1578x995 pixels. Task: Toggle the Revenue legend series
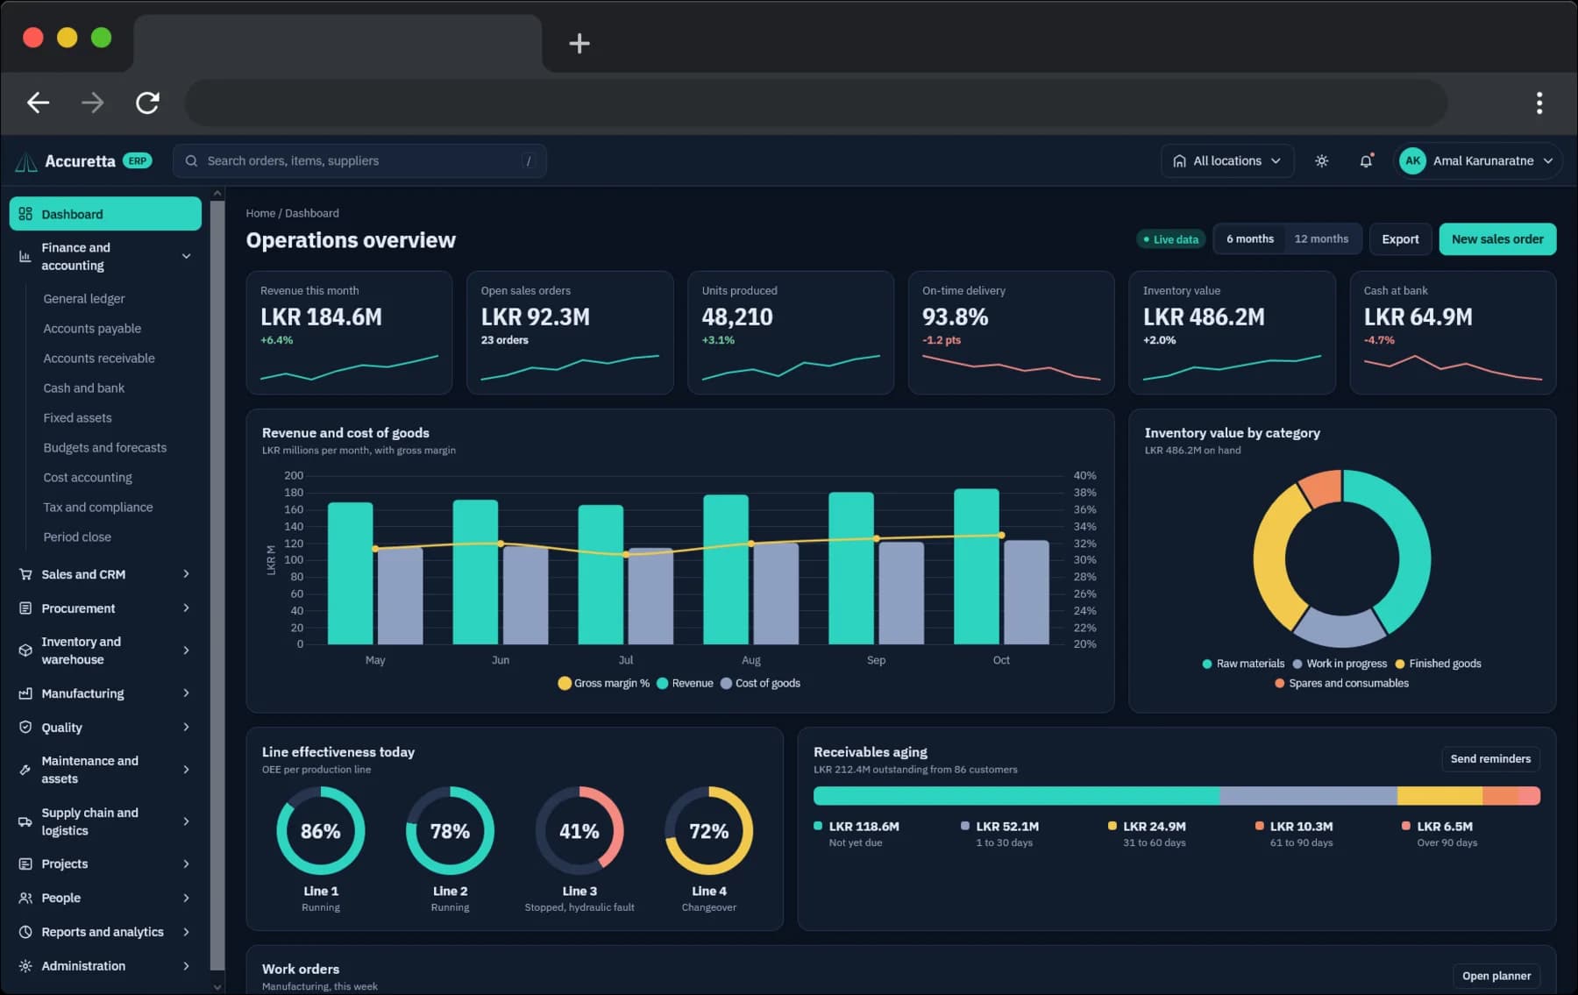pyautogui.click(x=685, y=684)
